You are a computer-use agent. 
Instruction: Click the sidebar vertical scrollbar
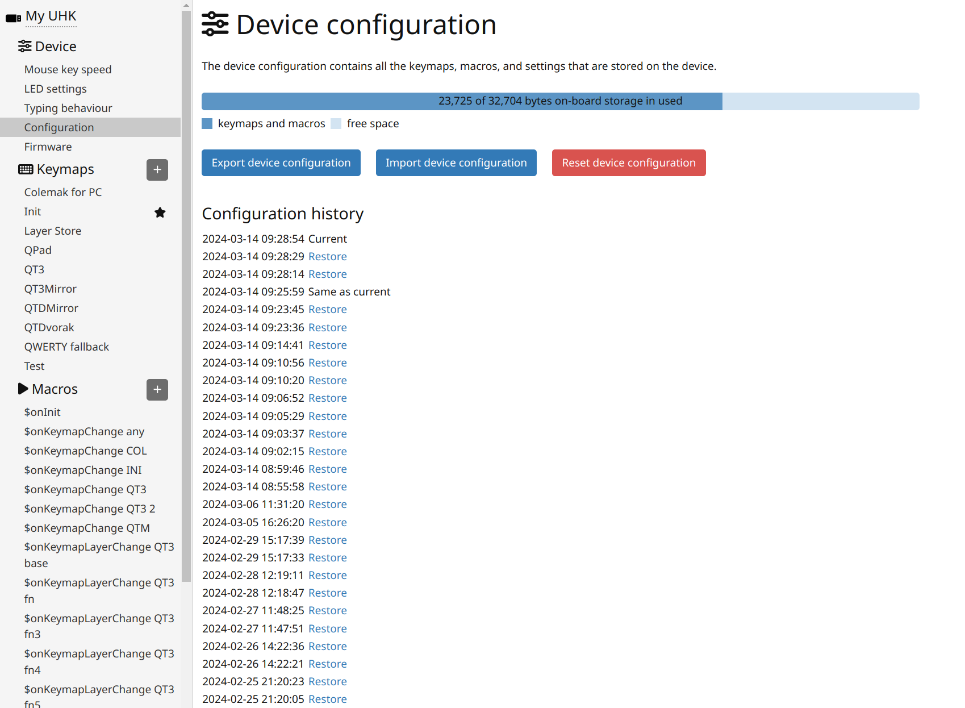click(x=186, y=284)
